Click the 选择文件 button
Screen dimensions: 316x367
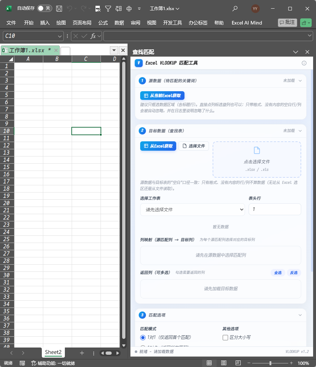coord(193,146)
